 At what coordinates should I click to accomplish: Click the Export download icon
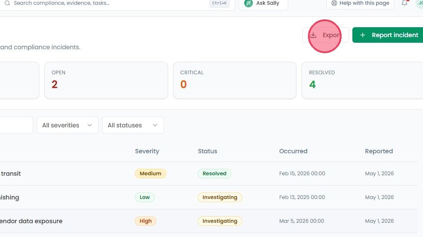[x=313, y=35]
